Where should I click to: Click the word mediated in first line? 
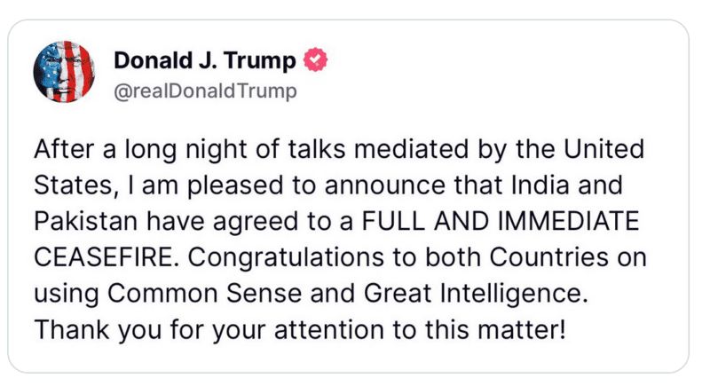tap(411, 149)
